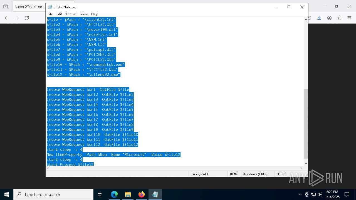This screenshot has height=200, width=356.
Task: Open Firefox downloads panel
Action: click(319, 18)
